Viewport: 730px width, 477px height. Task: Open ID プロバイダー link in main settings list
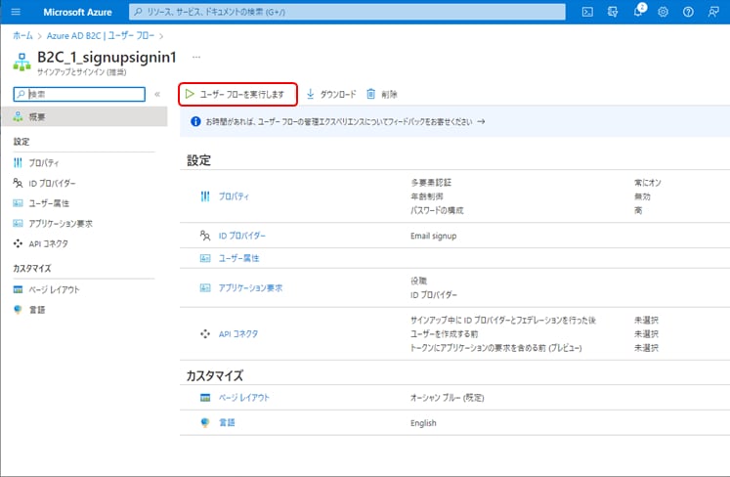242,236
